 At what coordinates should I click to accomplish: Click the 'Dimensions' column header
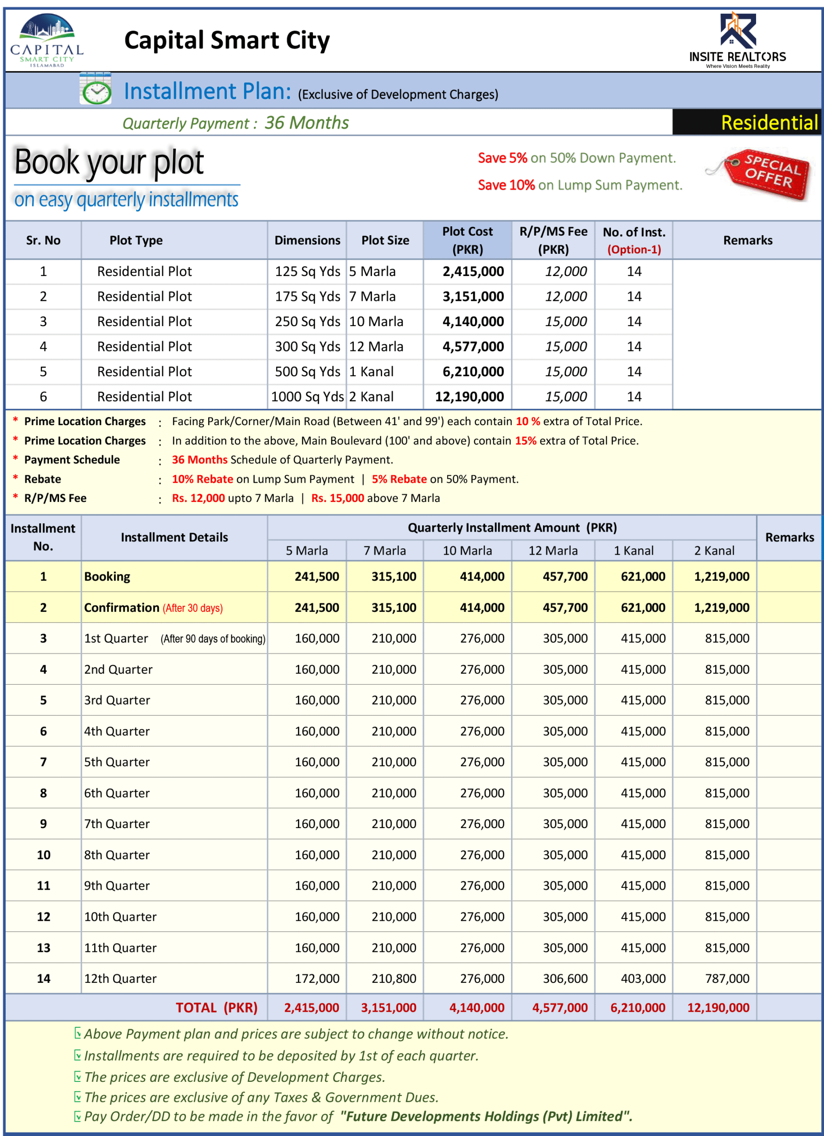307,241
